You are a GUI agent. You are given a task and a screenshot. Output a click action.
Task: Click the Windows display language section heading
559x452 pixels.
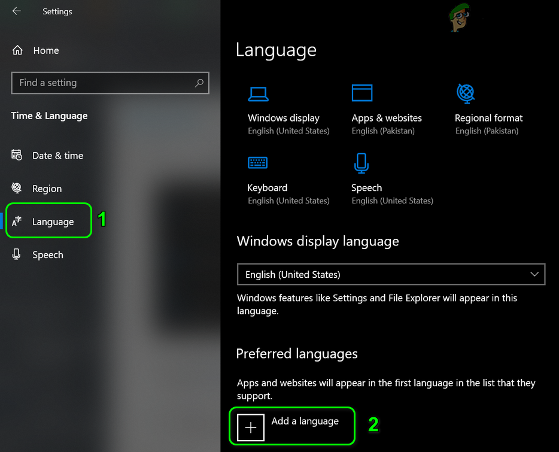click(x=318, y=241)
